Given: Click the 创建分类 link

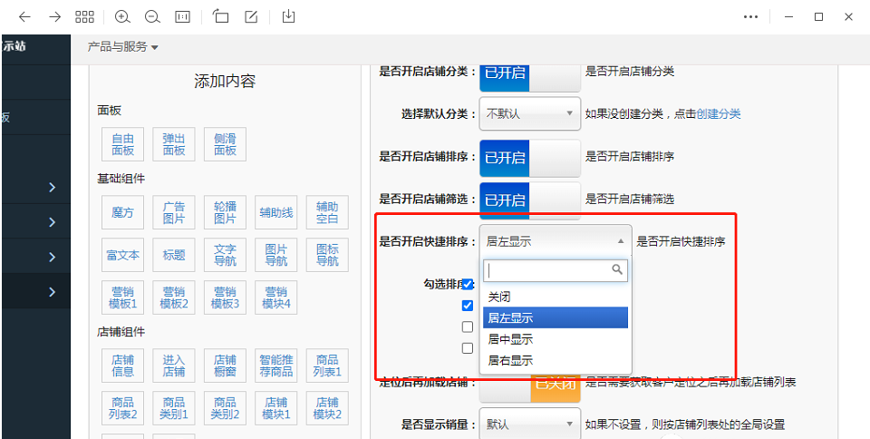Looking at the screenshot, I should tap(718, 114).
